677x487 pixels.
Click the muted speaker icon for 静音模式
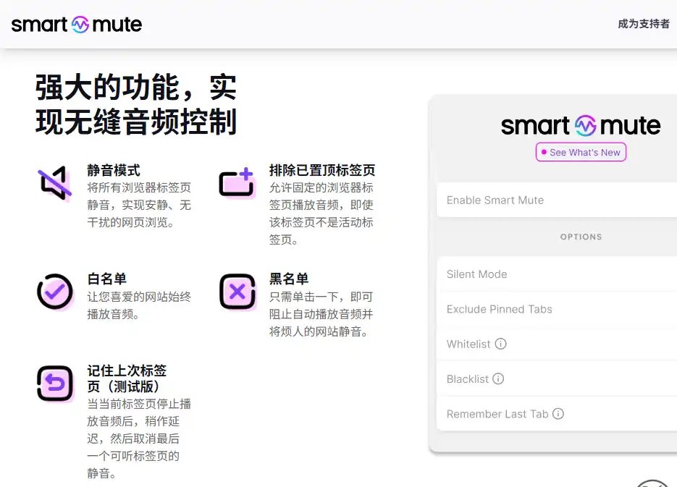55,183
